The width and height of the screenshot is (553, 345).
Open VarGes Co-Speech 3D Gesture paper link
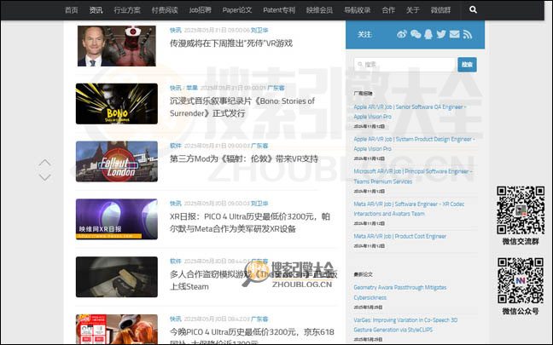click(405, 325)
